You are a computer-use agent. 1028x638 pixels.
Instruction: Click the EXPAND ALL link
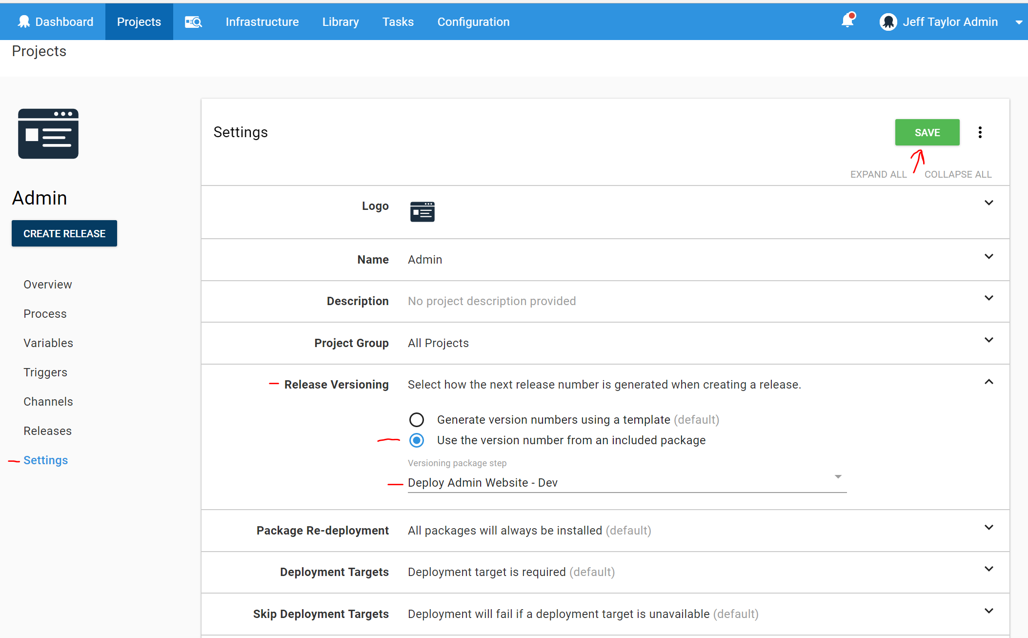tap(878, 174)
